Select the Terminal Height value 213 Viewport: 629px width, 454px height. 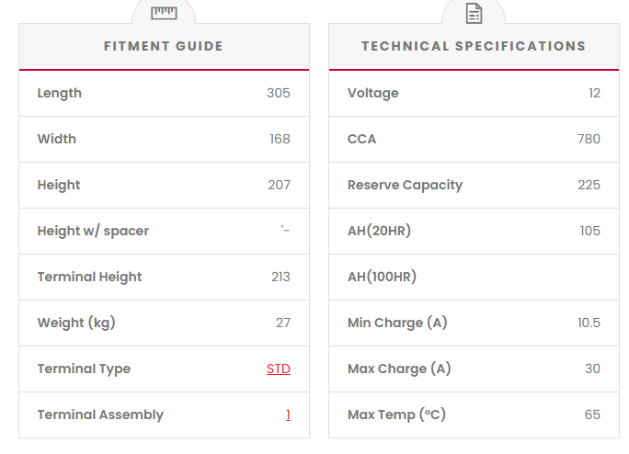coord(280,277)
